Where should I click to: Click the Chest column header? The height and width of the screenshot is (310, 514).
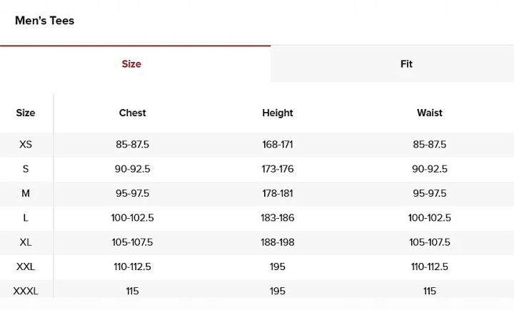(132, 113)
